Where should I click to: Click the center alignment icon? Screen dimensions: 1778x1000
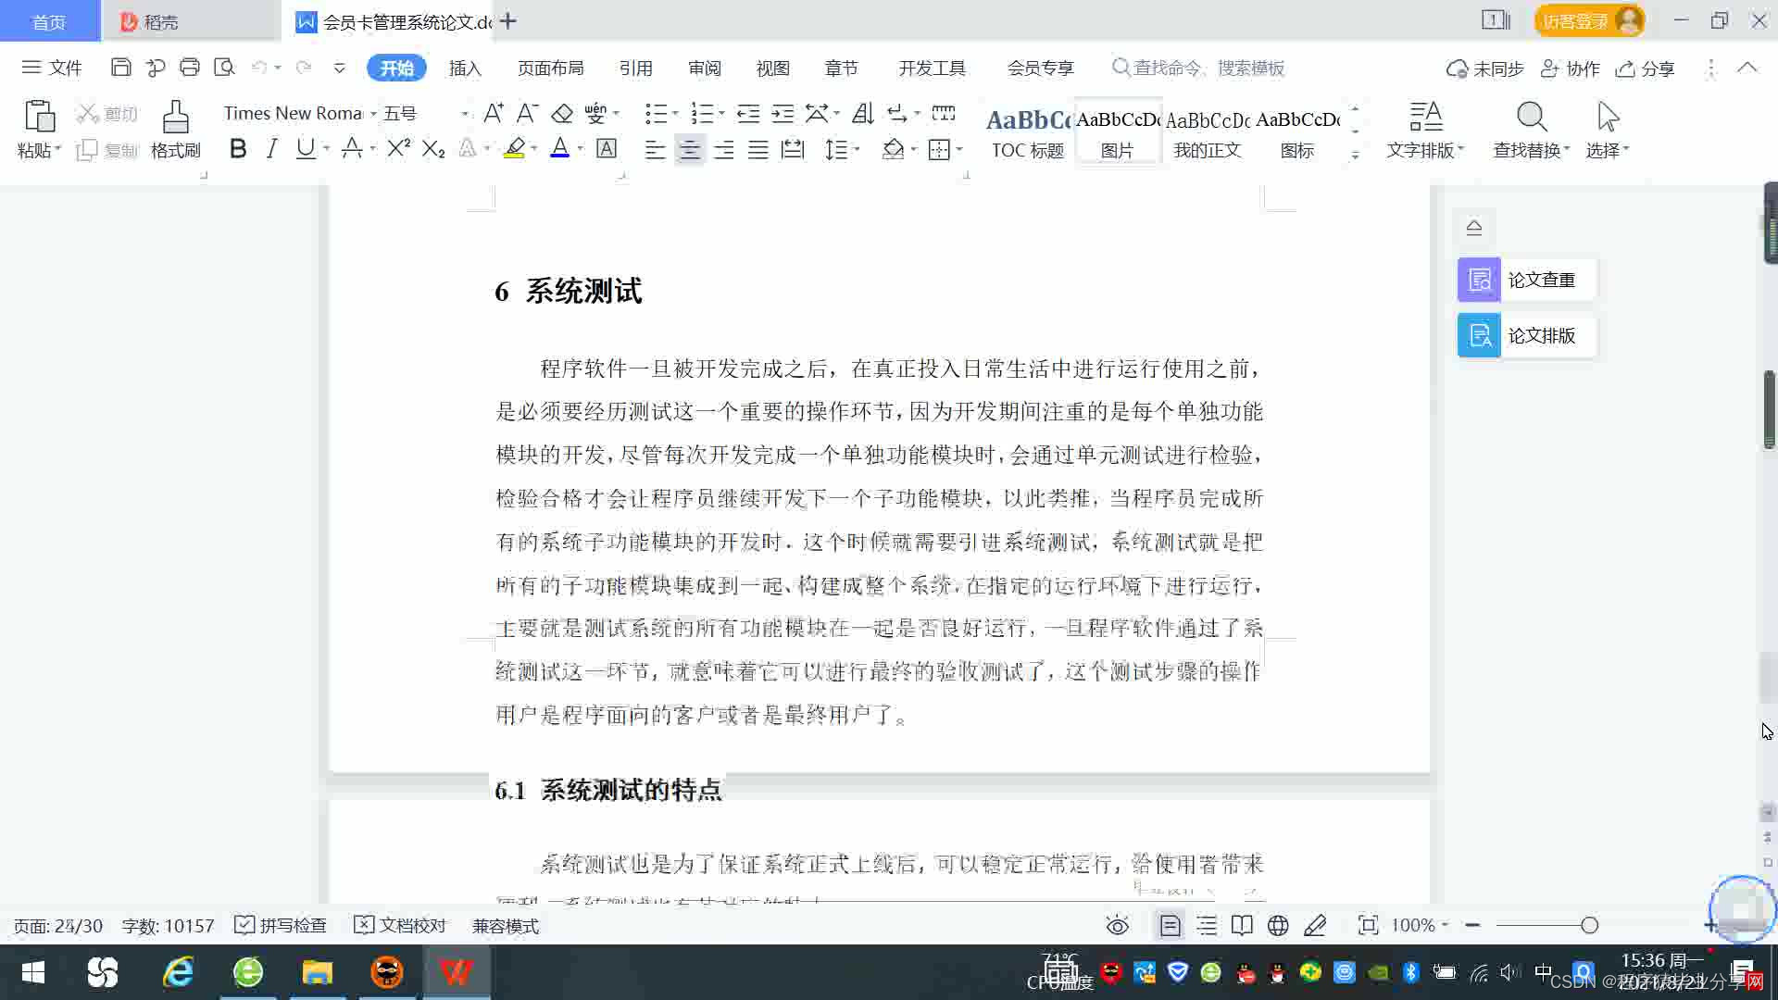pos(689,149)
